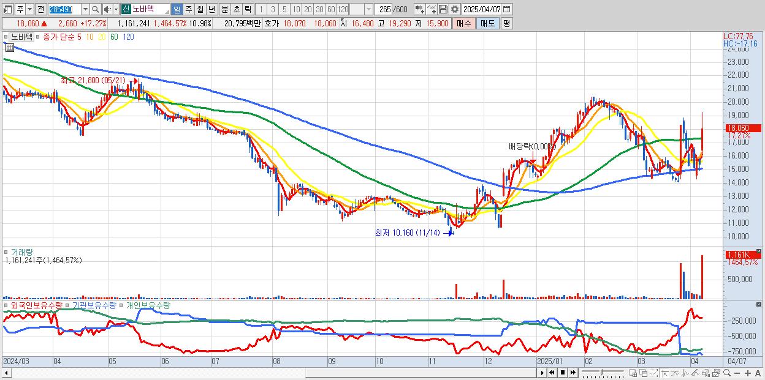Image resolution: width=765 pixels, height=380 pixels.
Task: Click the small line-chart icon right of crosshair cursor
Action: [x=675, y=373]
